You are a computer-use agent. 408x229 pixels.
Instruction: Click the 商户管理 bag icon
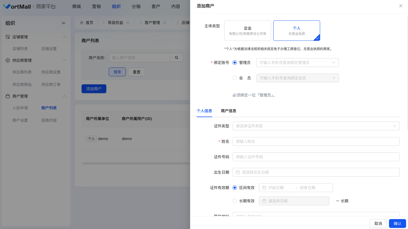coord(8,96)
